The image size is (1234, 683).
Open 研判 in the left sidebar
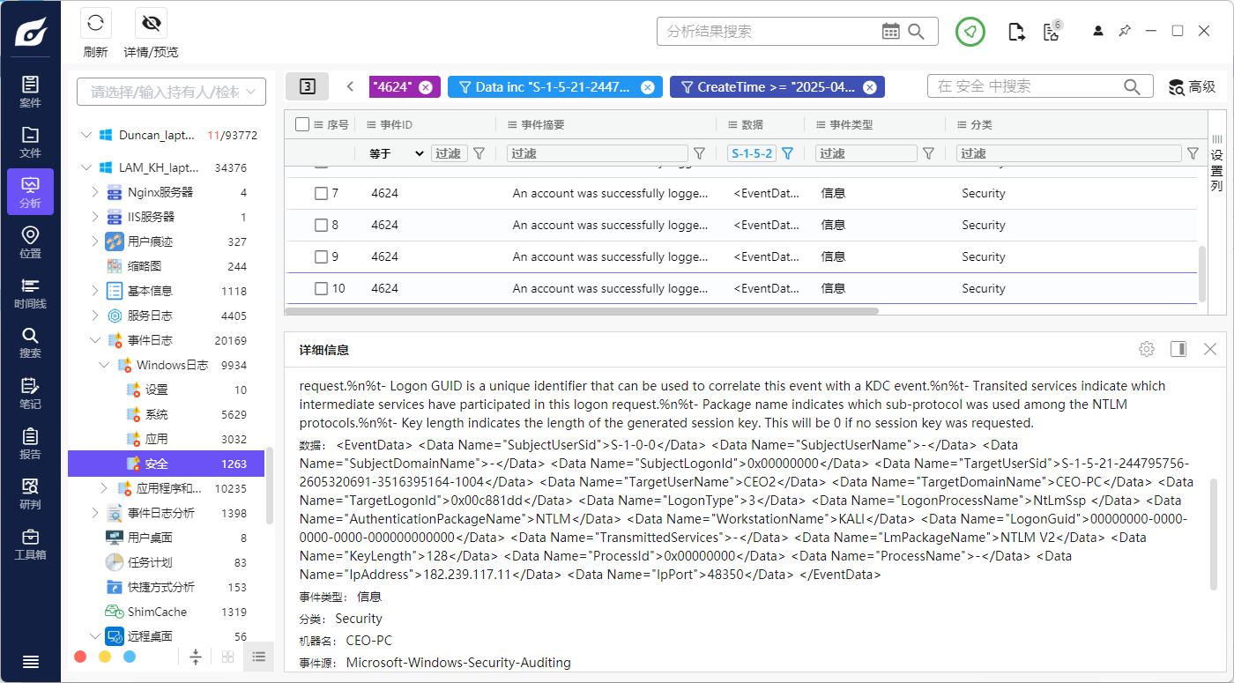(x=30, y=494)
